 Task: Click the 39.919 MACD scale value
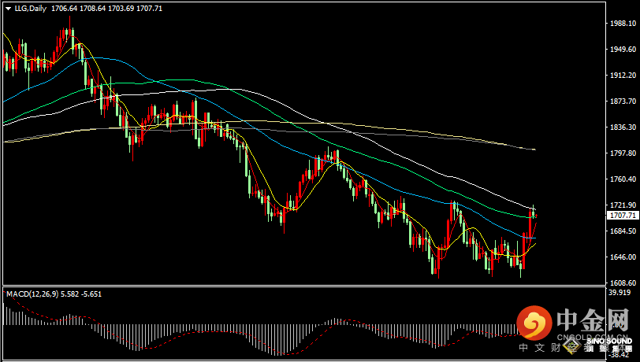[x=620, y=292]
